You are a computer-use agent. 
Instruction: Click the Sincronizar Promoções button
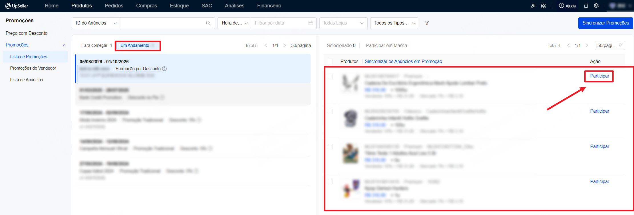(x=606, y=23)
